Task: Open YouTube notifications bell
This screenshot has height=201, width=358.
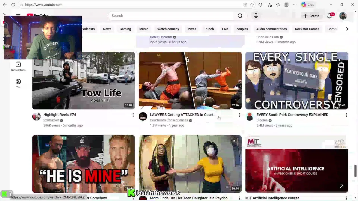Action: pyautogui.click(x=329, y=16)
